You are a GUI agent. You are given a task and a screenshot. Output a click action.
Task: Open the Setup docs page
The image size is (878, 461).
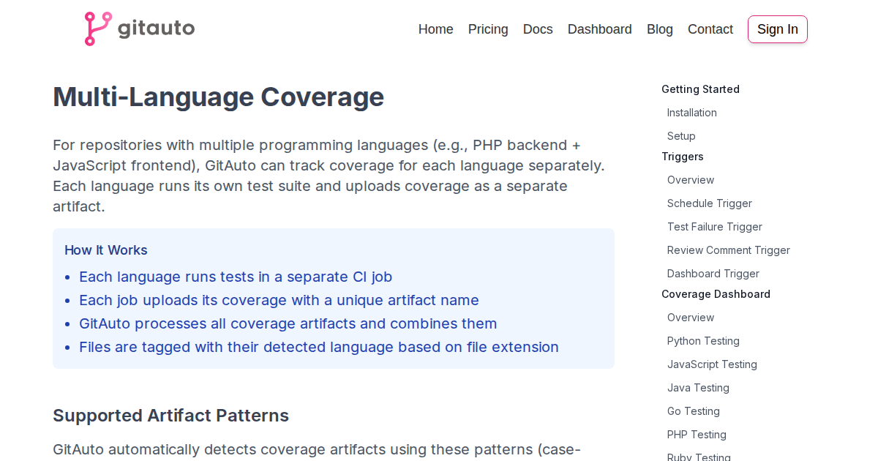click(681, 136)
